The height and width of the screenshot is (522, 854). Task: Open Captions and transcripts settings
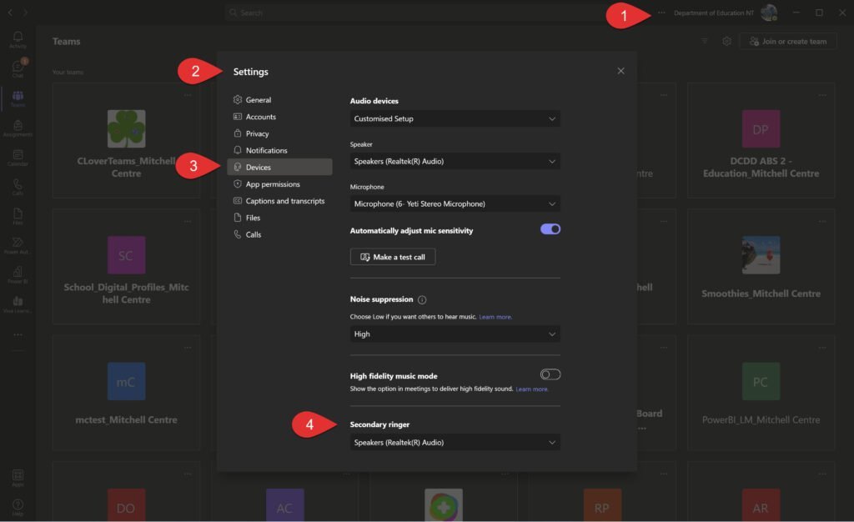coord(279,201)
